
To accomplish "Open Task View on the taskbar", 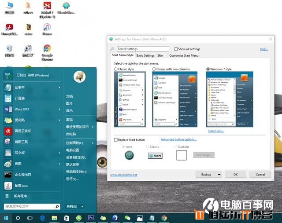I will pos(30,218).
